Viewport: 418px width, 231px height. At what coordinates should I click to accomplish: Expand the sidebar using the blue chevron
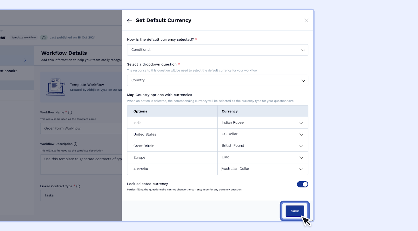pos(25,60)
